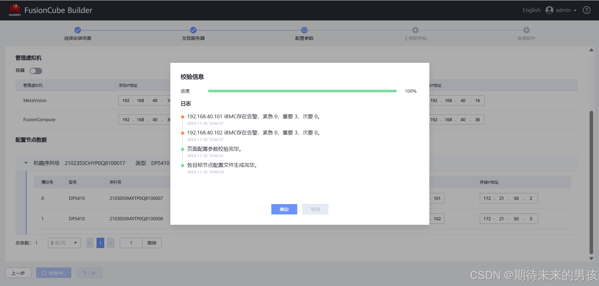The image size is (599, 286).
Task: Click the IP field ending in 16
Action: coord(457,100)
